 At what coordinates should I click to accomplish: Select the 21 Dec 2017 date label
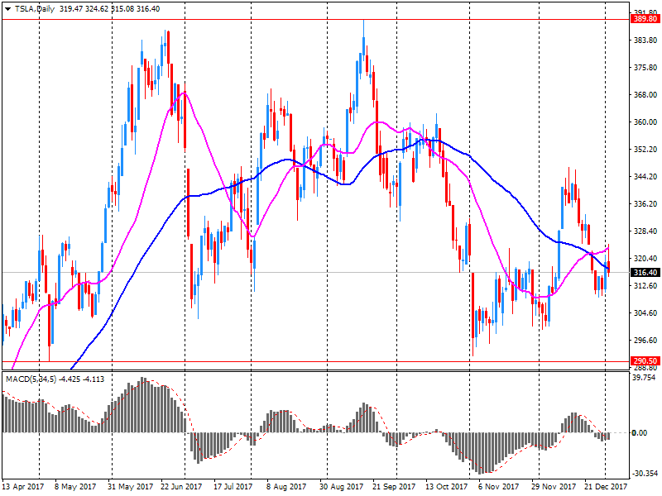(x=606, y=487)
